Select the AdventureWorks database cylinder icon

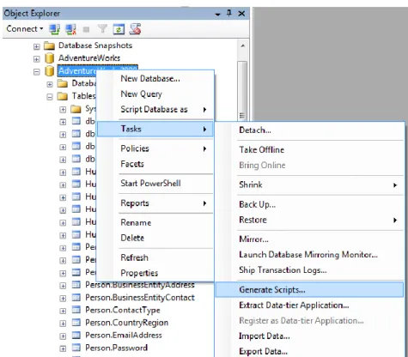coord(50,58)
